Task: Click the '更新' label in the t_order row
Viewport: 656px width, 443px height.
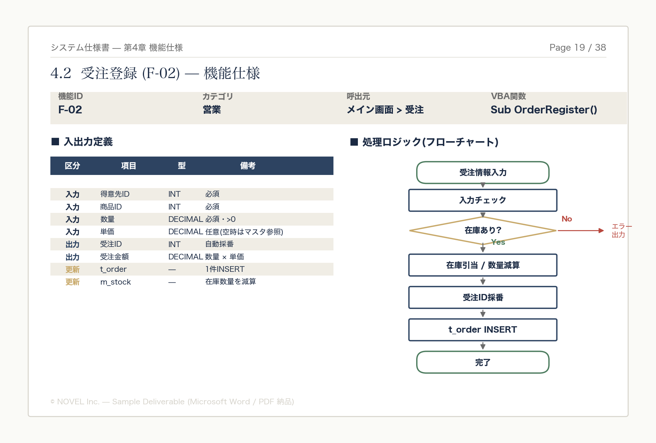Action: pyautogui.click(x=72, y=270)
